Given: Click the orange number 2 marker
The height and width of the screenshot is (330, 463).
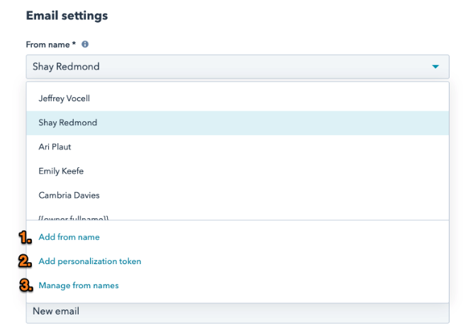Looking at the screenshot, I should click(x=26, y=261).
